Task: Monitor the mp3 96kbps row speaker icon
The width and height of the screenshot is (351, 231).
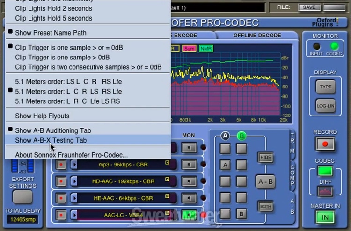Action: (189, 165)
